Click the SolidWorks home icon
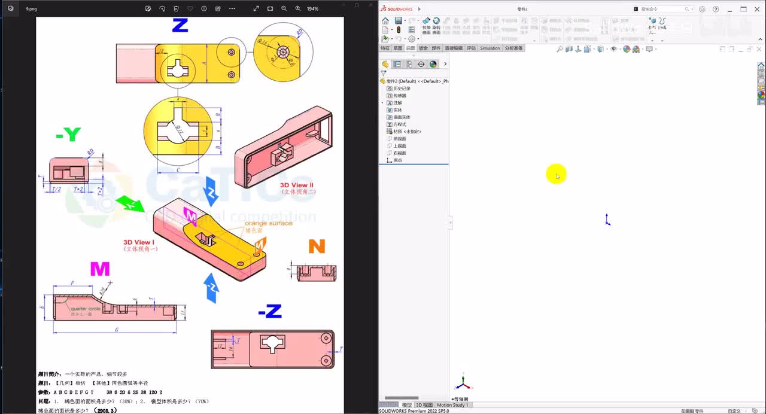This screenshot has width=766, height=414. (x=385, y=21)
